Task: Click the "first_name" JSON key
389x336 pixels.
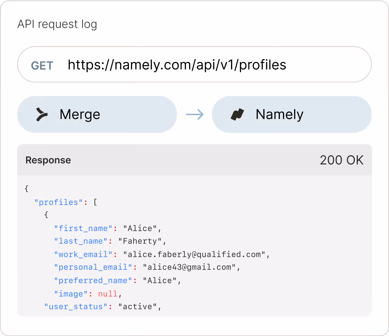Action: click(x=83, y=228)
